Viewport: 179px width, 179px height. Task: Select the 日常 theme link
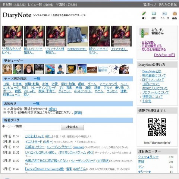pos(6,84)
